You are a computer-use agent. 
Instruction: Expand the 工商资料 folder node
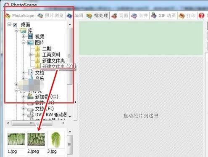(x=31, y=54)
